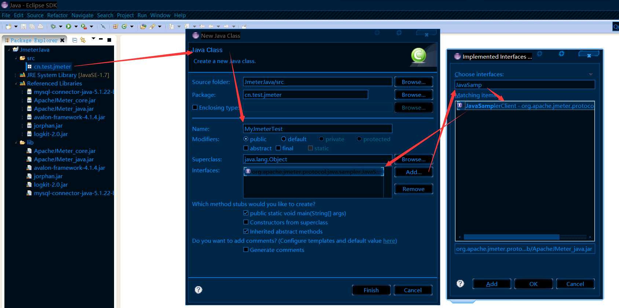Open the Navigate menu
The image size is (619, 308).
click(83, 15)
